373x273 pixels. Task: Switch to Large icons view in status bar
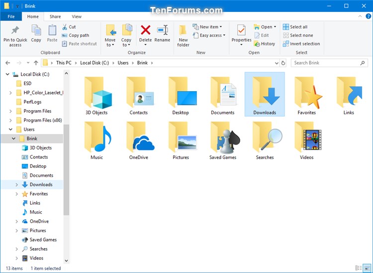pyautogui.click(x=367, y=268)
